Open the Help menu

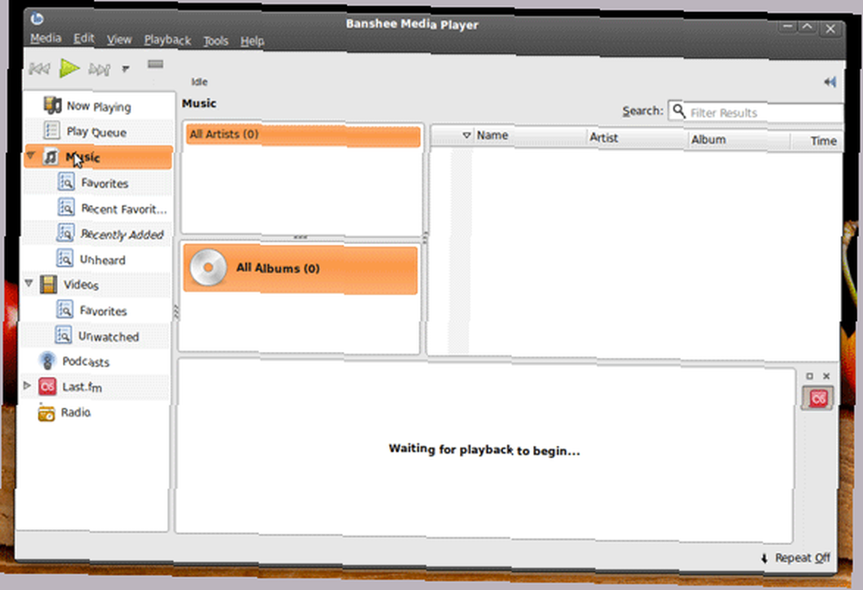pos(252,41)
